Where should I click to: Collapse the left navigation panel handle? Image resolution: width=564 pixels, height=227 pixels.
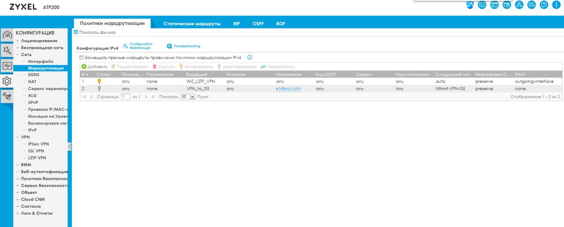pos(70,146)
